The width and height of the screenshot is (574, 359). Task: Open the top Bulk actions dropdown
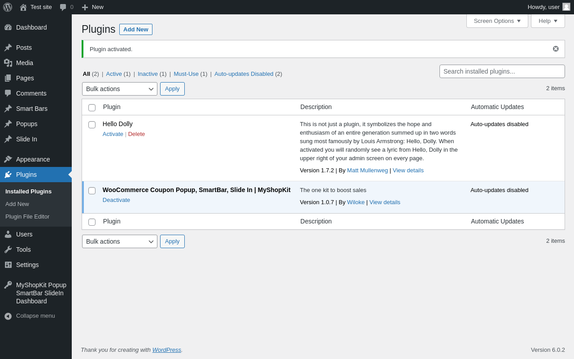[120, 89]
